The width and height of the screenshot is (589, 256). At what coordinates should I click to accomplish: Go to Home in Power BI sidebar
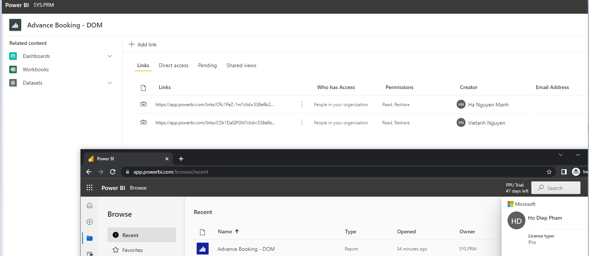point(90,206)
